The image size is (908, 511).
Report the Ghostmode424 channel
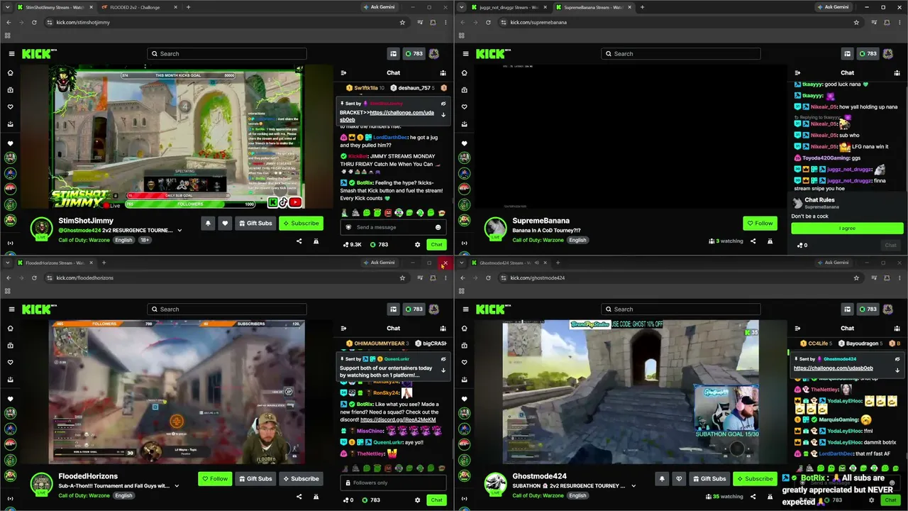(769, 496)
